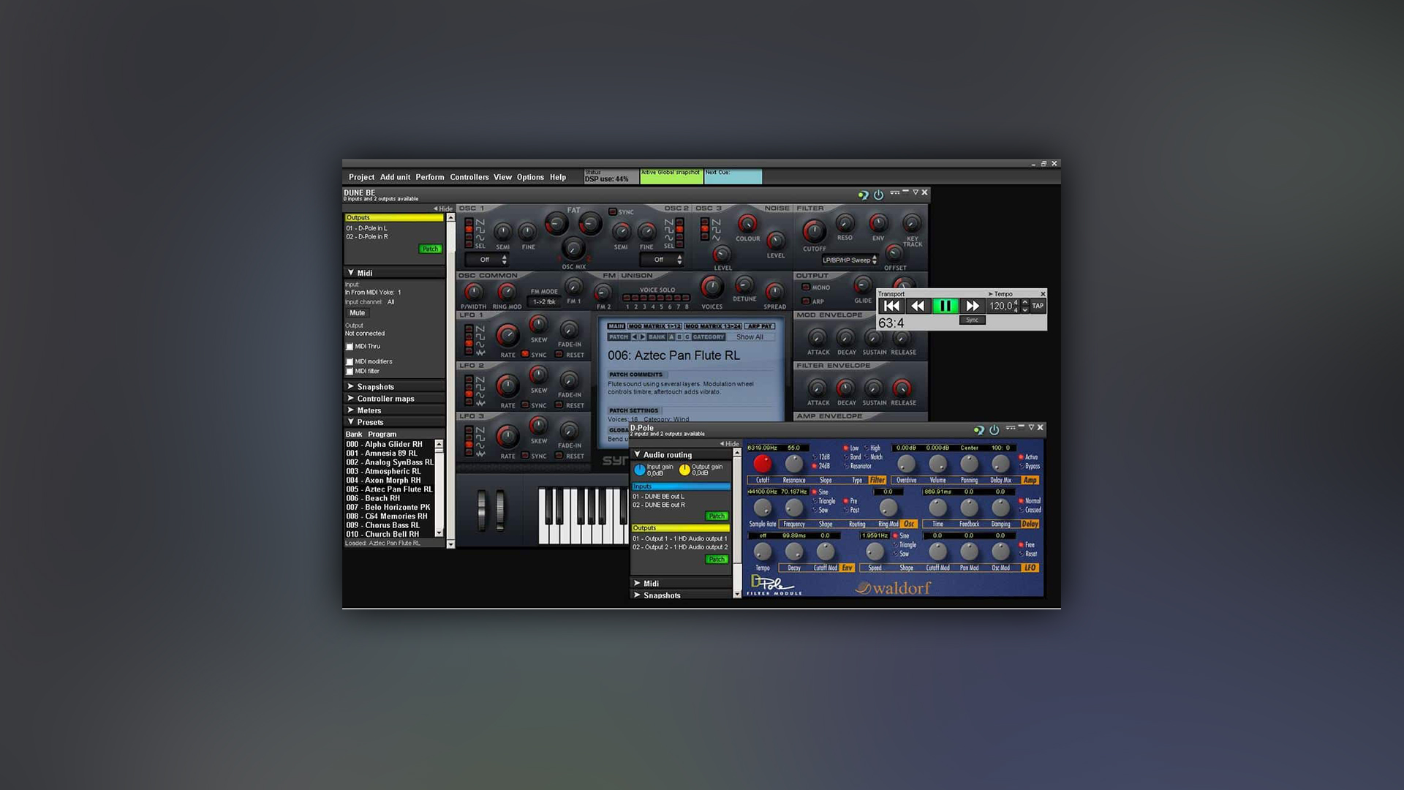Enable Sync for LFO 1
The image size is (1404, 790).
pos(524,354)
